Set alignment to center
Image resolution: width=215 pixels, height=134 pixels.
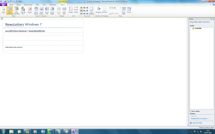pos(84,11)
